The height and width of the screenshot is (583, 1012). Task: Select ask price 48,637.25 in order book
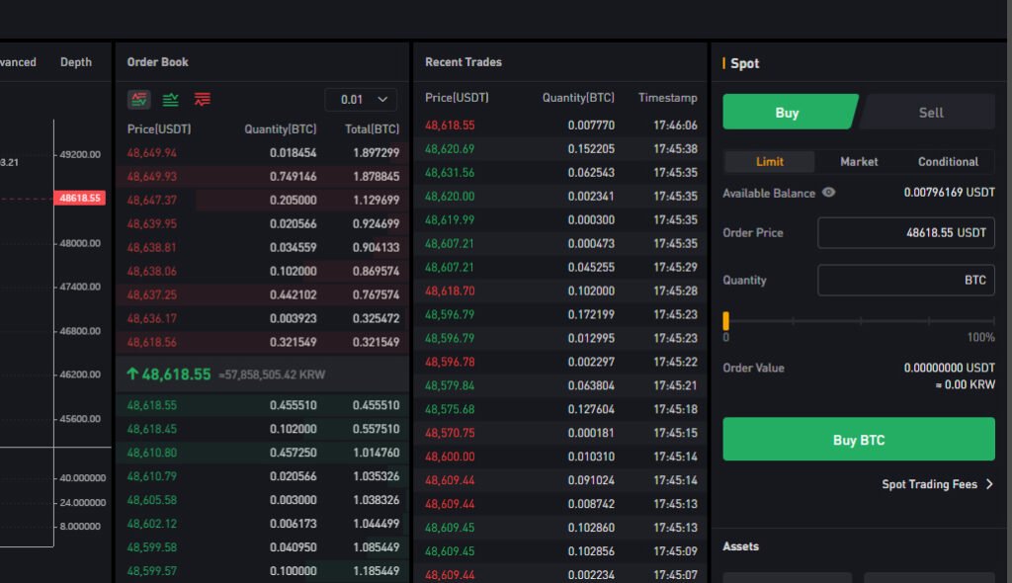[151, 295]
